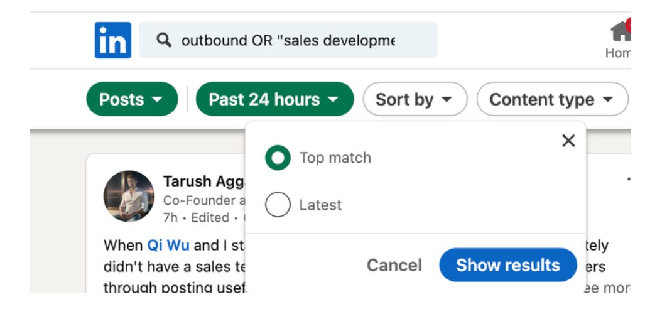Expand the Content type dropdown
Viewport: 672px width, 314px height.
(x=553, y=99)
